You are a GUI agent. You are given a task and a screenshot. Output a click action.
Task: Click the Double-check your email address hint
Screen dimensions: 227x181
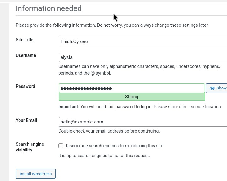coord(109,131)
